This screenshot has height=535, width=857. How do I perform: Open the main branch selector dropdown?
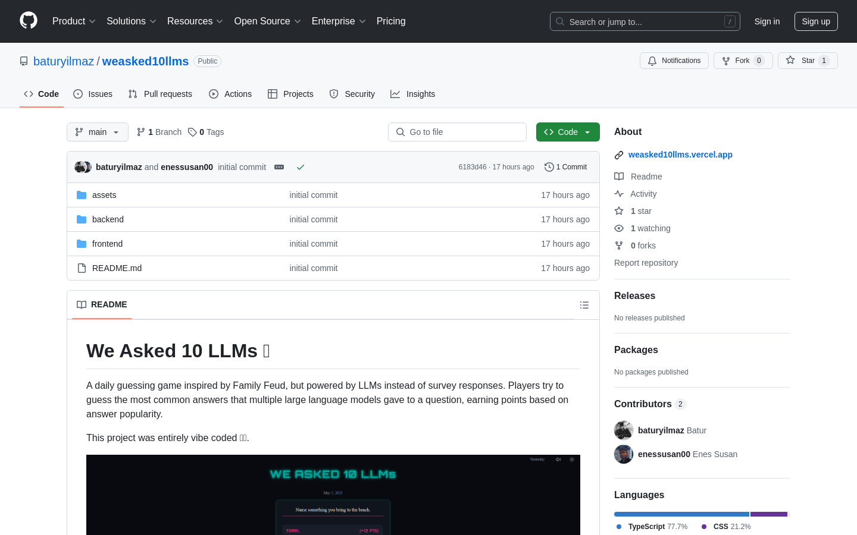tap(98, 132)
